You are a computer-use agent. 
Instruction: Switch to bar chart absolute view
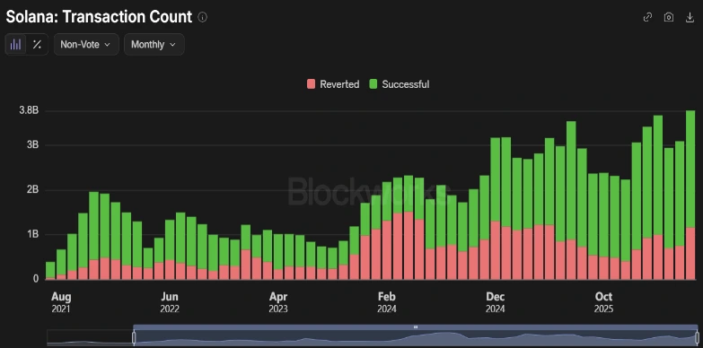[15, 44]
